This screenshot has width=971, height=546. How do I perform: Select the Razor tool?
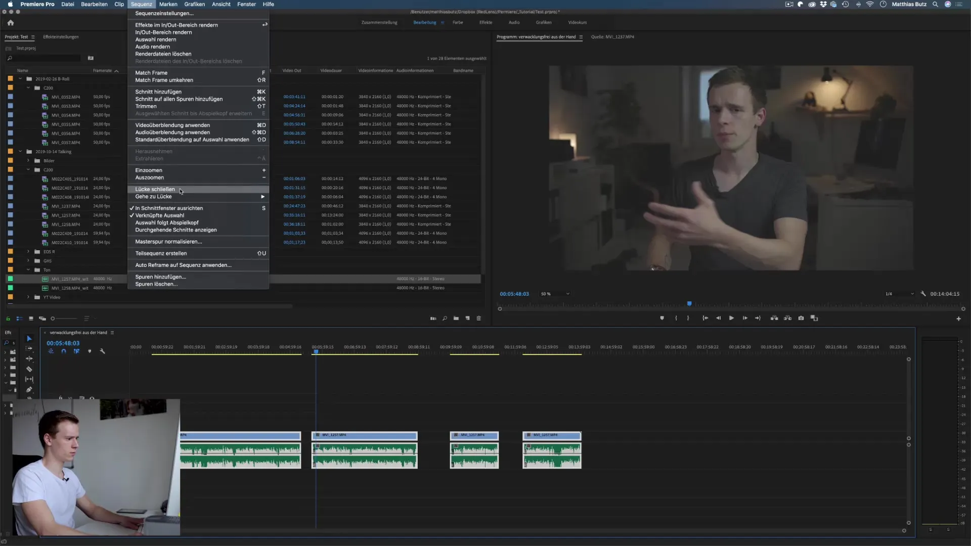29,369
